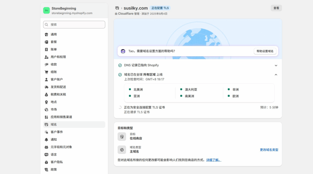This screenshot has height=174, width=313.
Task: Open the 用户和权限 settings page
Action: (58, 57)
